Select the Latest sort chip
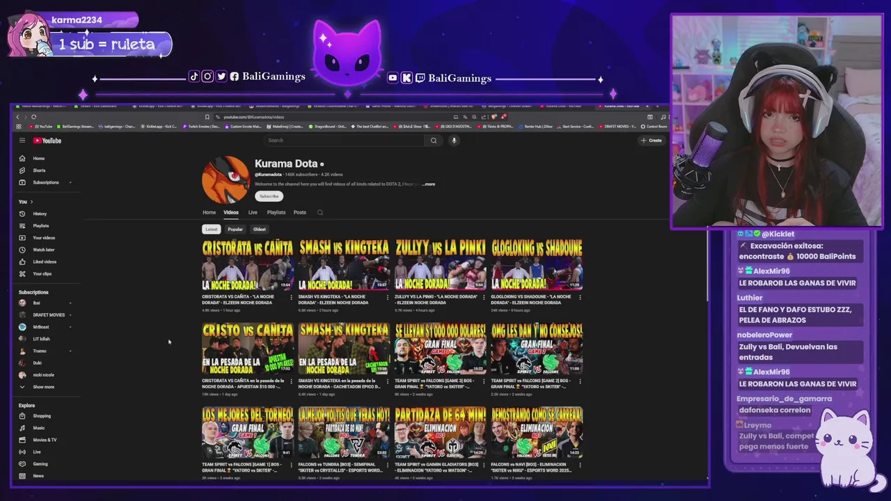Screen dimensions: 891x501 click(212, 229)
